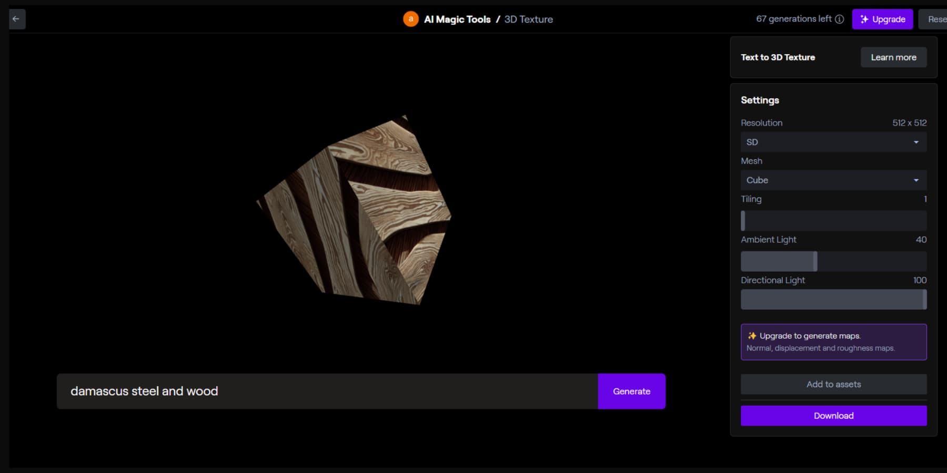The image size is (947, 473).
Task: Click the Generate button
Action: 631,391
